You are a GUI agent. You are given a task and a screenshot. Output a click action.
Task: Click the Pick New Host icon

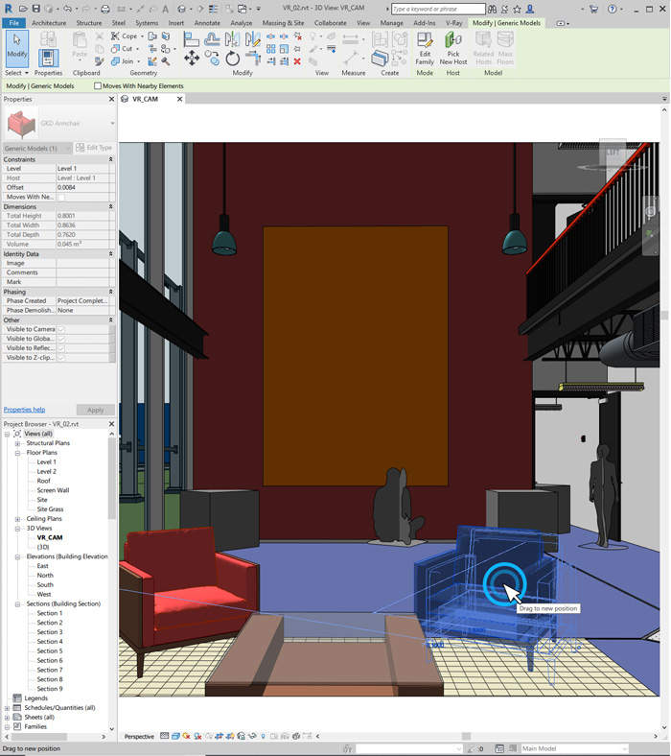point(453,48)
